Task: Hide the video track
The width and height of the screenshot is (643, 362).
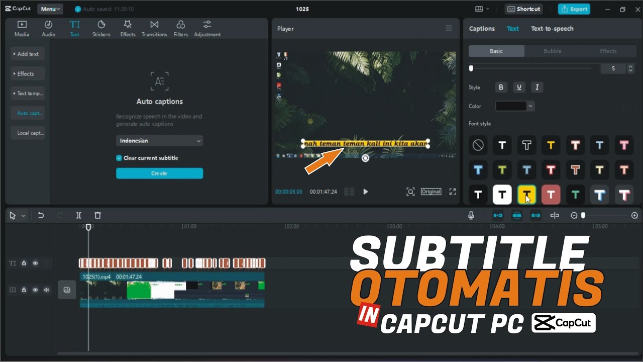Action: (35, 290)
